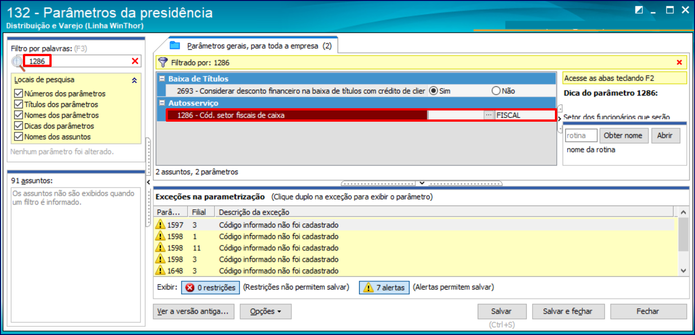Collapse 'Autosserviço' group

(162, 103)
